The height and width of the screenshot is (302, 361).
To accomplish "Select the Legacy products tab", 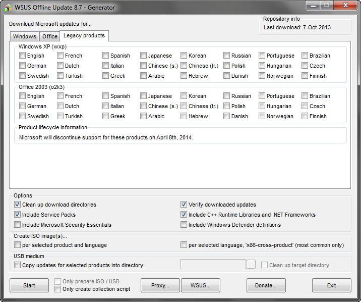I will pos(84,35).
